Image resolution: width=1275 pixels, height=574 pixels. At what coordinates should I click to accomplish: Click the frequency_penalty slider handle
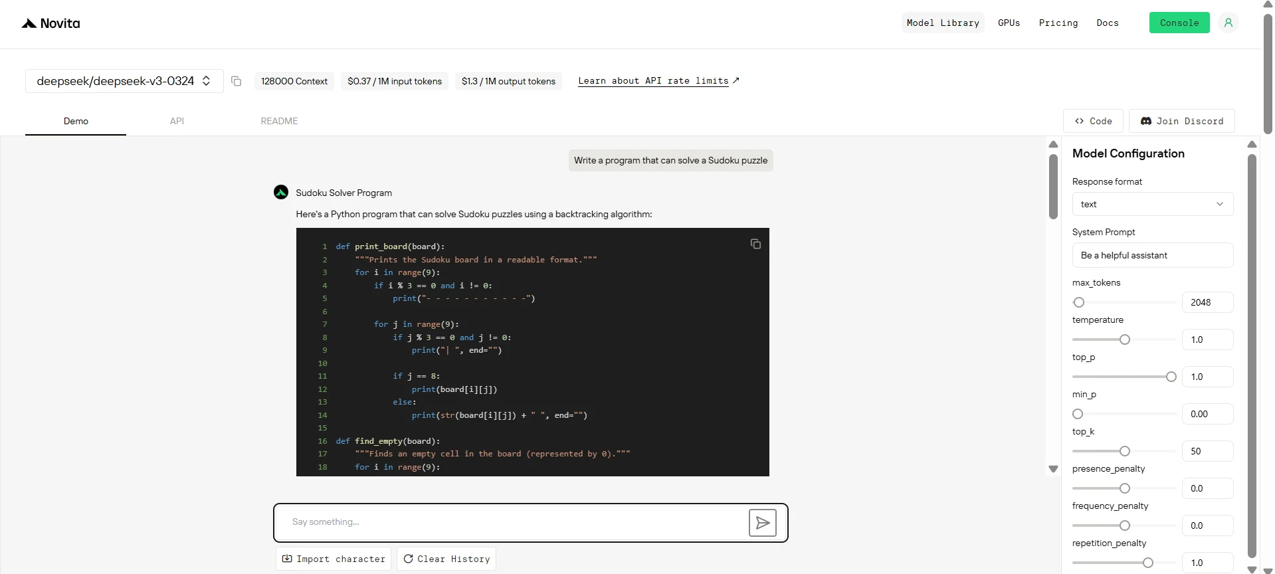point(1125,526)
